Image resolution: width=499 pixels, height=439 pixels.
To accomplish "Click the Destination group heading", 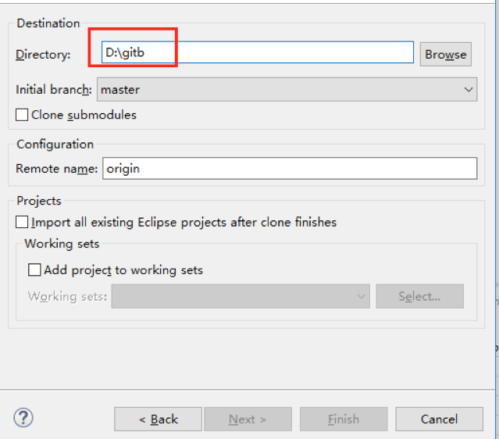I will tap(48, 23).
